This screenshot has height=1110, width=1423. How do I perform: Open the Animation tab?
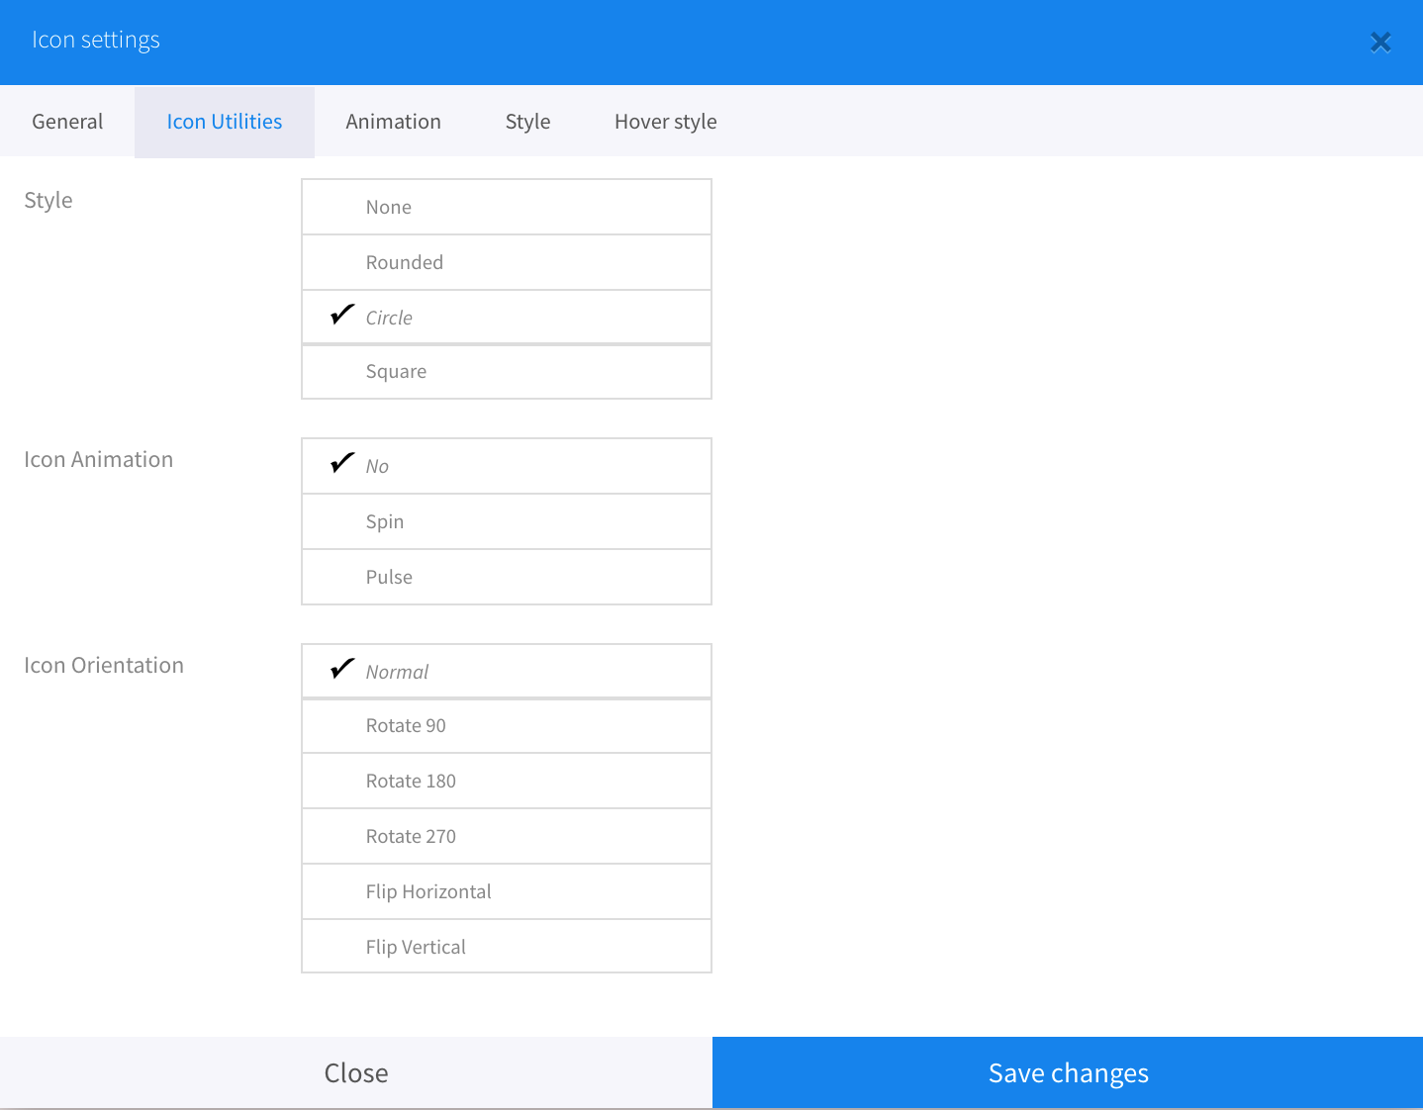(394, 122)
